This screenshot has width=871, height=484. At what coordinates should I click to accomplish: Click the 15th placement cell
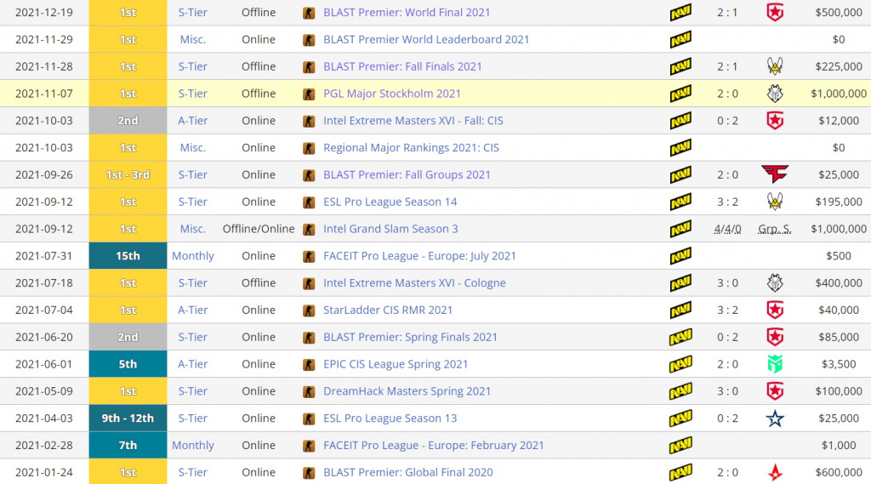[x=128, y=256]
